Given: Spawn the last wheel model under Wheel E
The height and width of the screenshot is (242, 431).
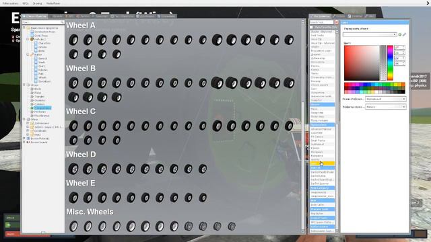Looking at the screenshot, I should click(x=203, y=198).
